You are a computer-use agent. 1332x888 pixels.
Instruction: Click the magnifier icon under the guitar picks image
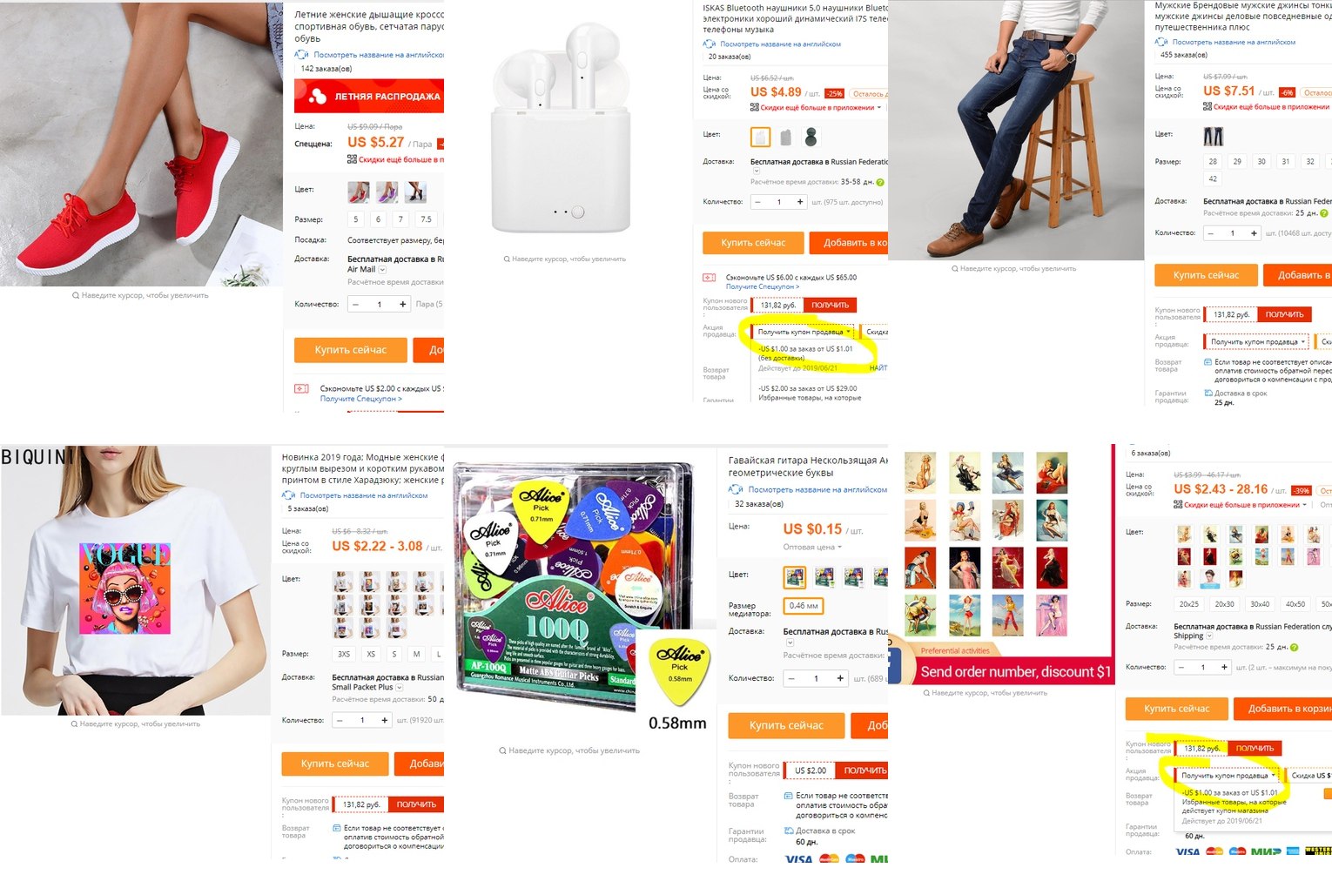pos(502,750)
